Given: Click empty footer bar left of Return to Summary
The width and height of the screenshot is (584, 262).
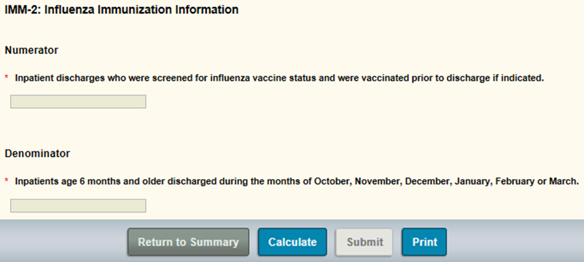Looking at the screenshot, I should [60, 242].
